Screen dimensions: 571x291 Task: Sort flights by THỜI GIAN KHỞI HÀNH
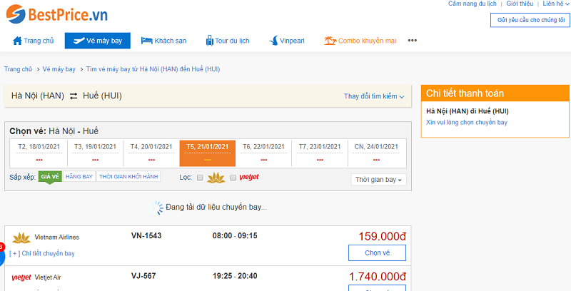(128, 177)
